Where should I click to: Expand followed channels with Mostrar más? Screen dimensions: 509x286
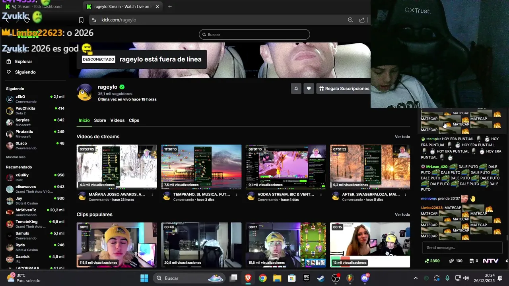[x=16, y=157]
